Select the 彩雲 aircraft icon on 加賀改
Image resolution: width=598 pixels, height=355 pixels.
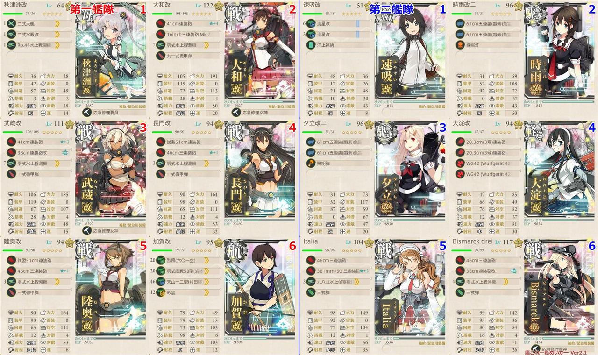point(159,292)
